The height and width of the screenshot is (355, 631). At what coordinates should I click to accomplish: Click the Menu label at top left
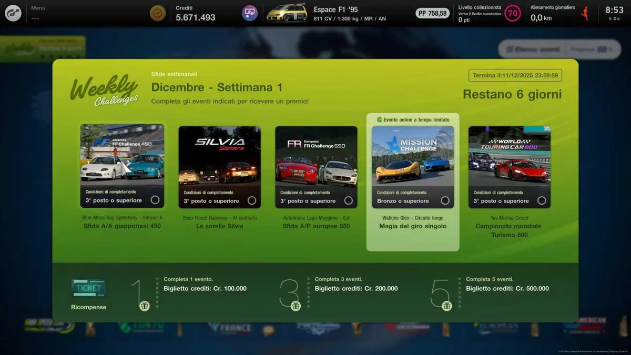click(38, 8)
